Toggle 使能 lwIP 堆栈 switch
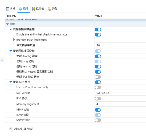This screenshot has height=138, width=146. [x=98, y=82]
